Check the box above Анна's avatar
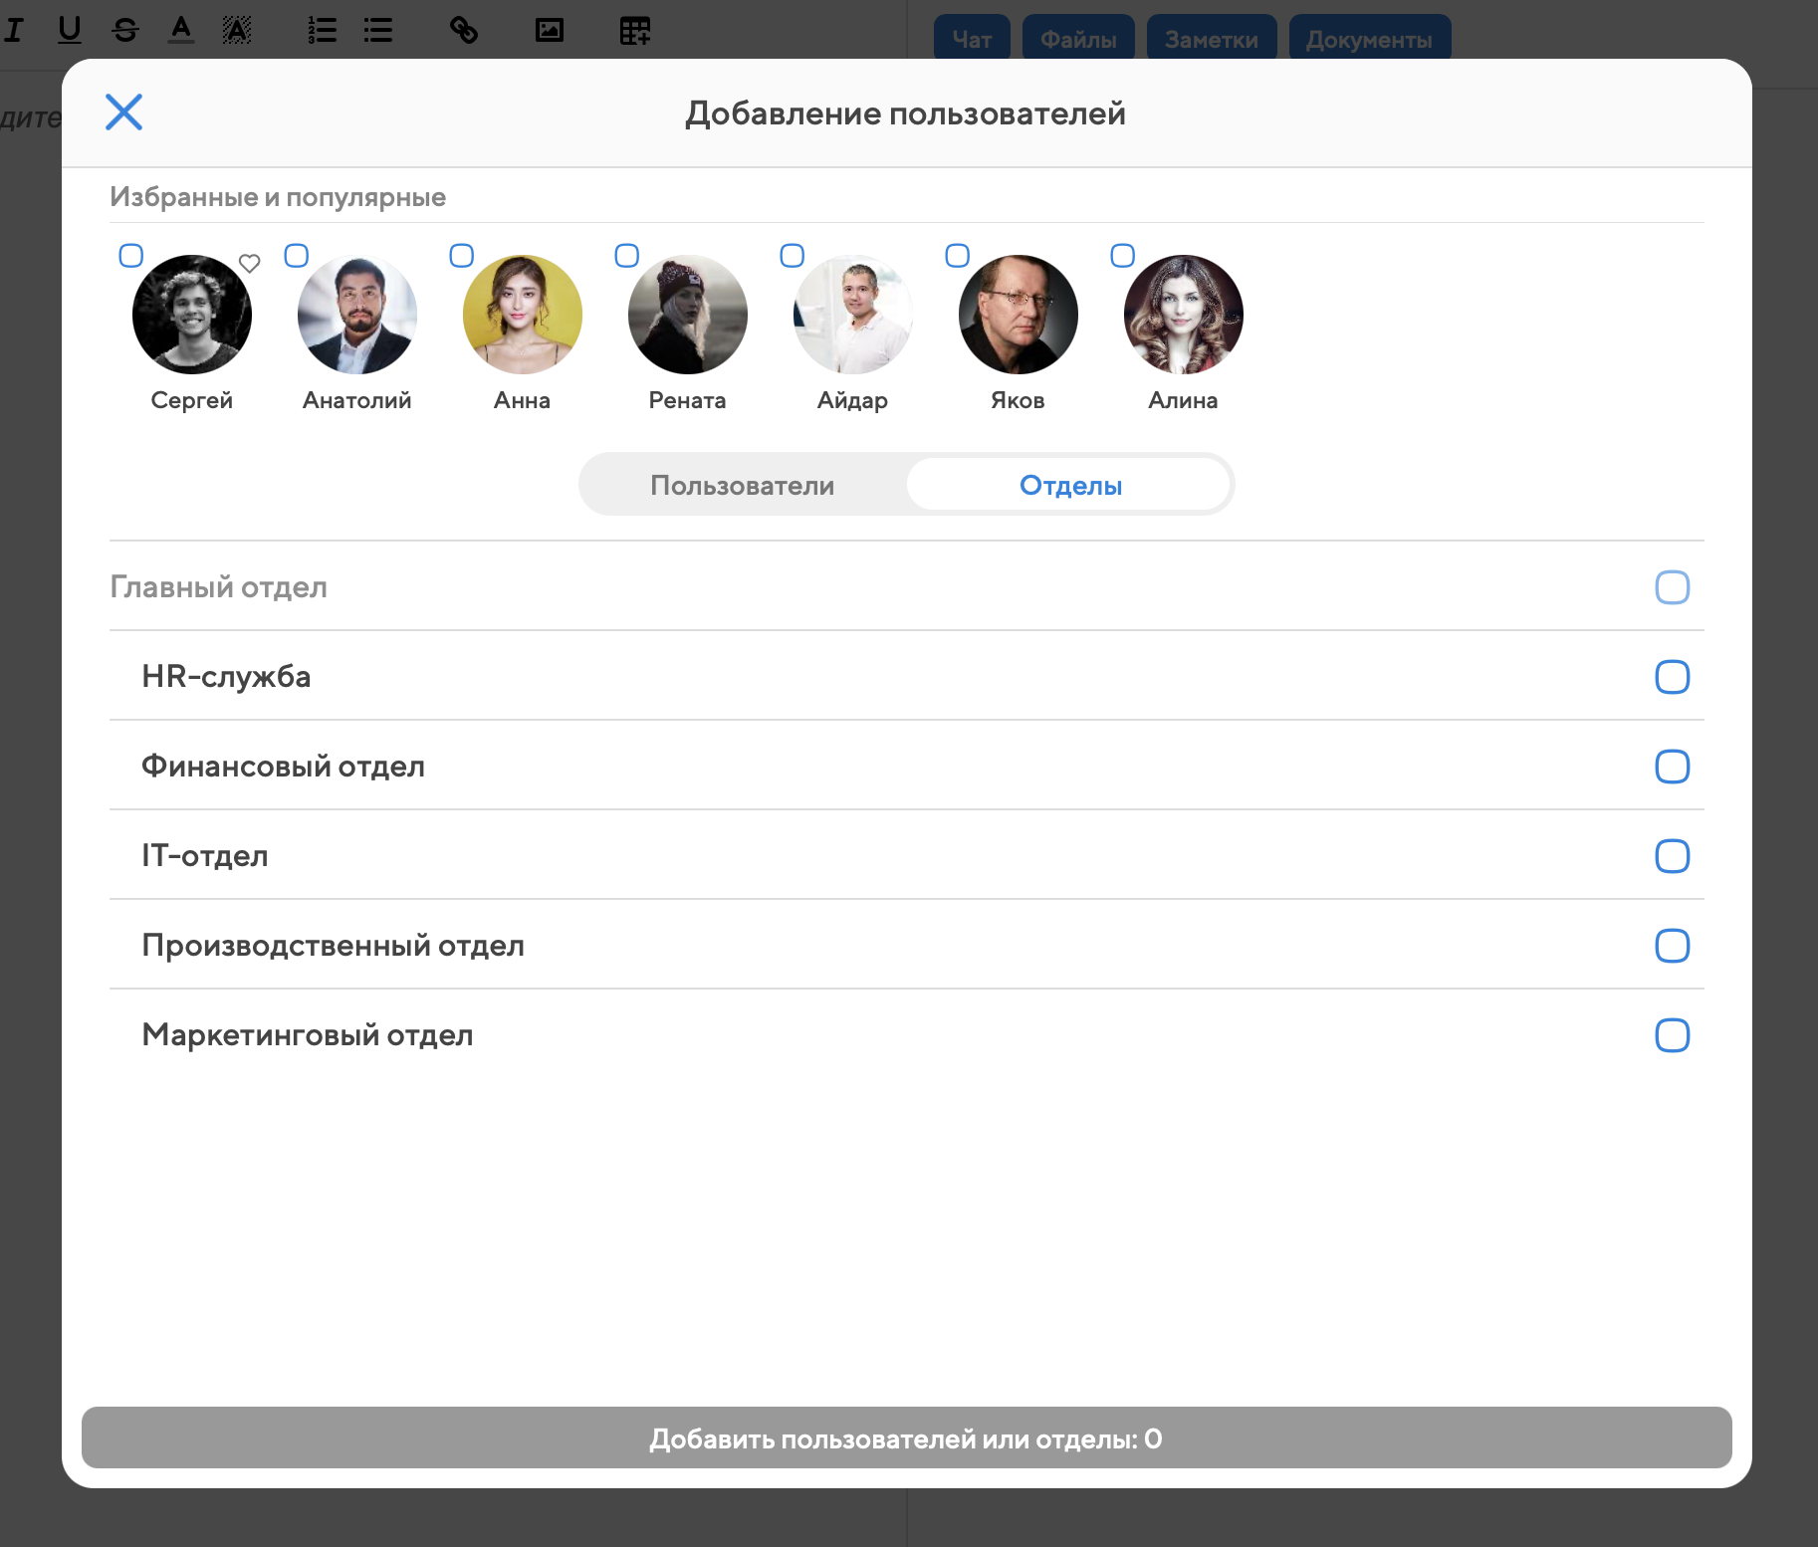The height and width of the screenshot is (1547, 1818). 462,256
